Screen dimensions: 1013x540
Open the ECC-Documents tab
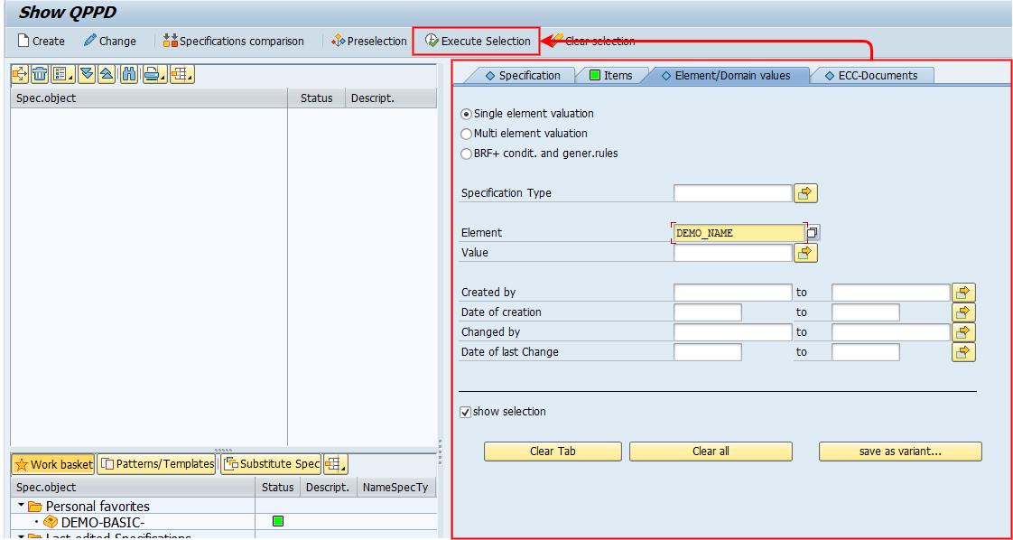[x=871, y=76]
